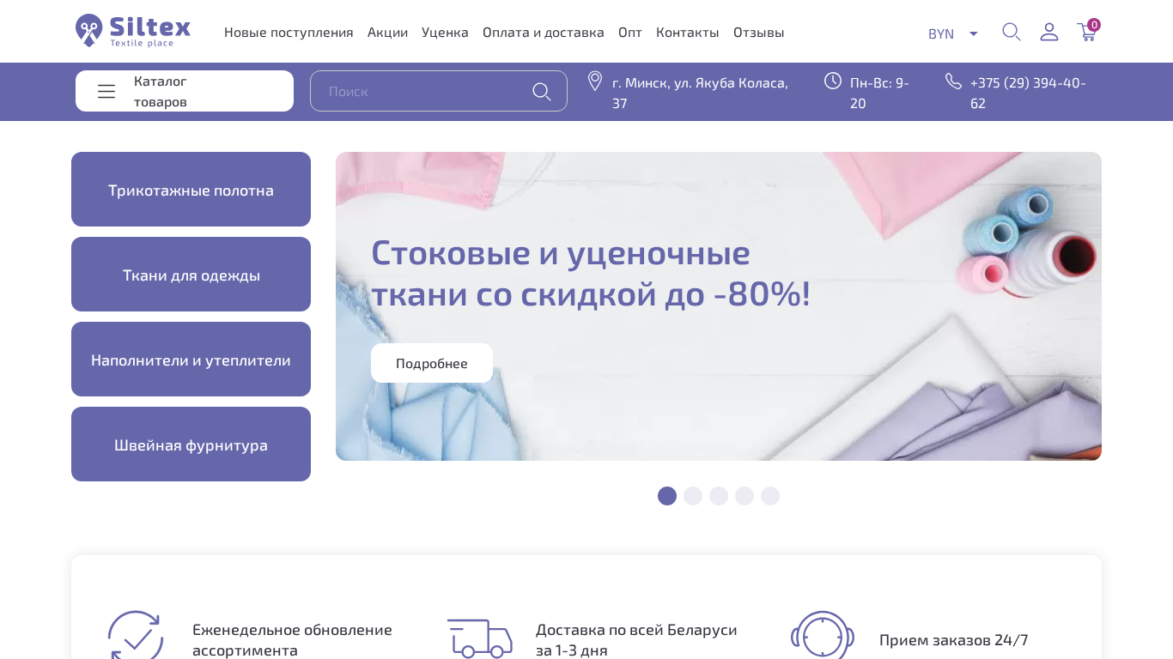This screenshot has width=1173, height=659.
Task: Click the map pin location icon
Action: (x=595, y=82)
